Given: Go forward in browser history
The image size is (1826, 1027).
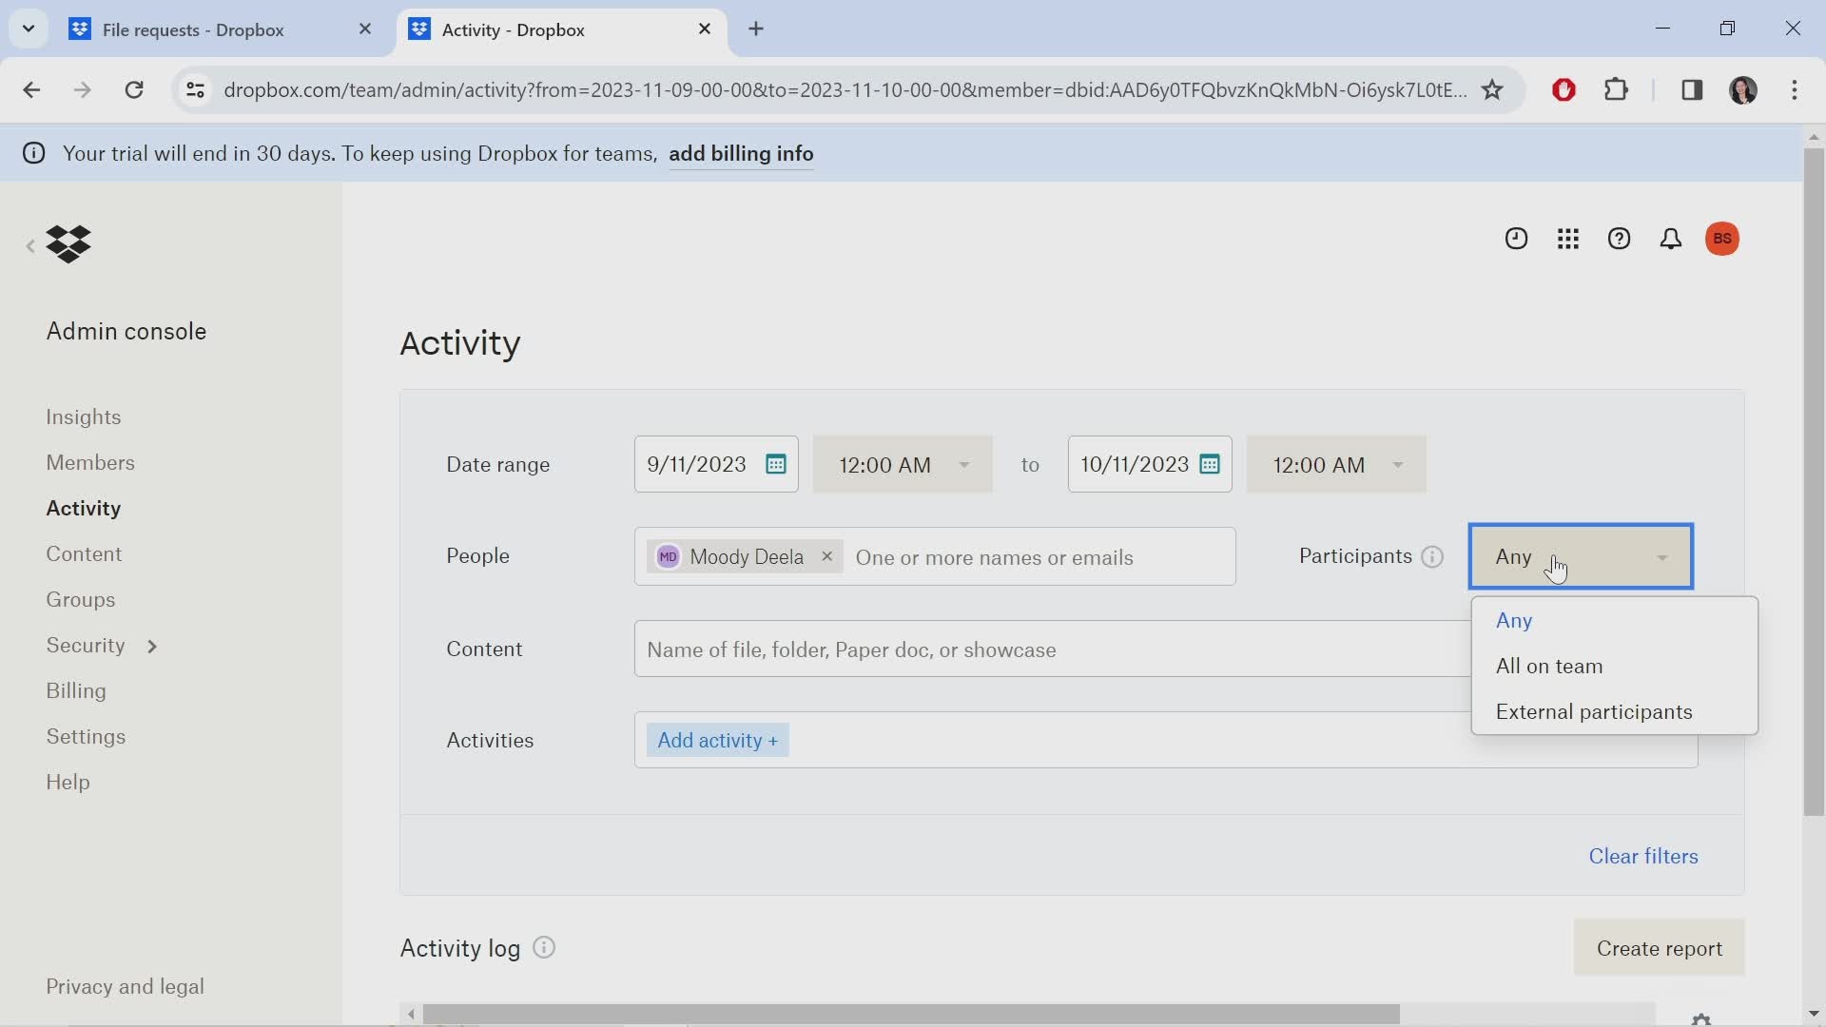Looking at the screenshot, I should click(83, 89).
